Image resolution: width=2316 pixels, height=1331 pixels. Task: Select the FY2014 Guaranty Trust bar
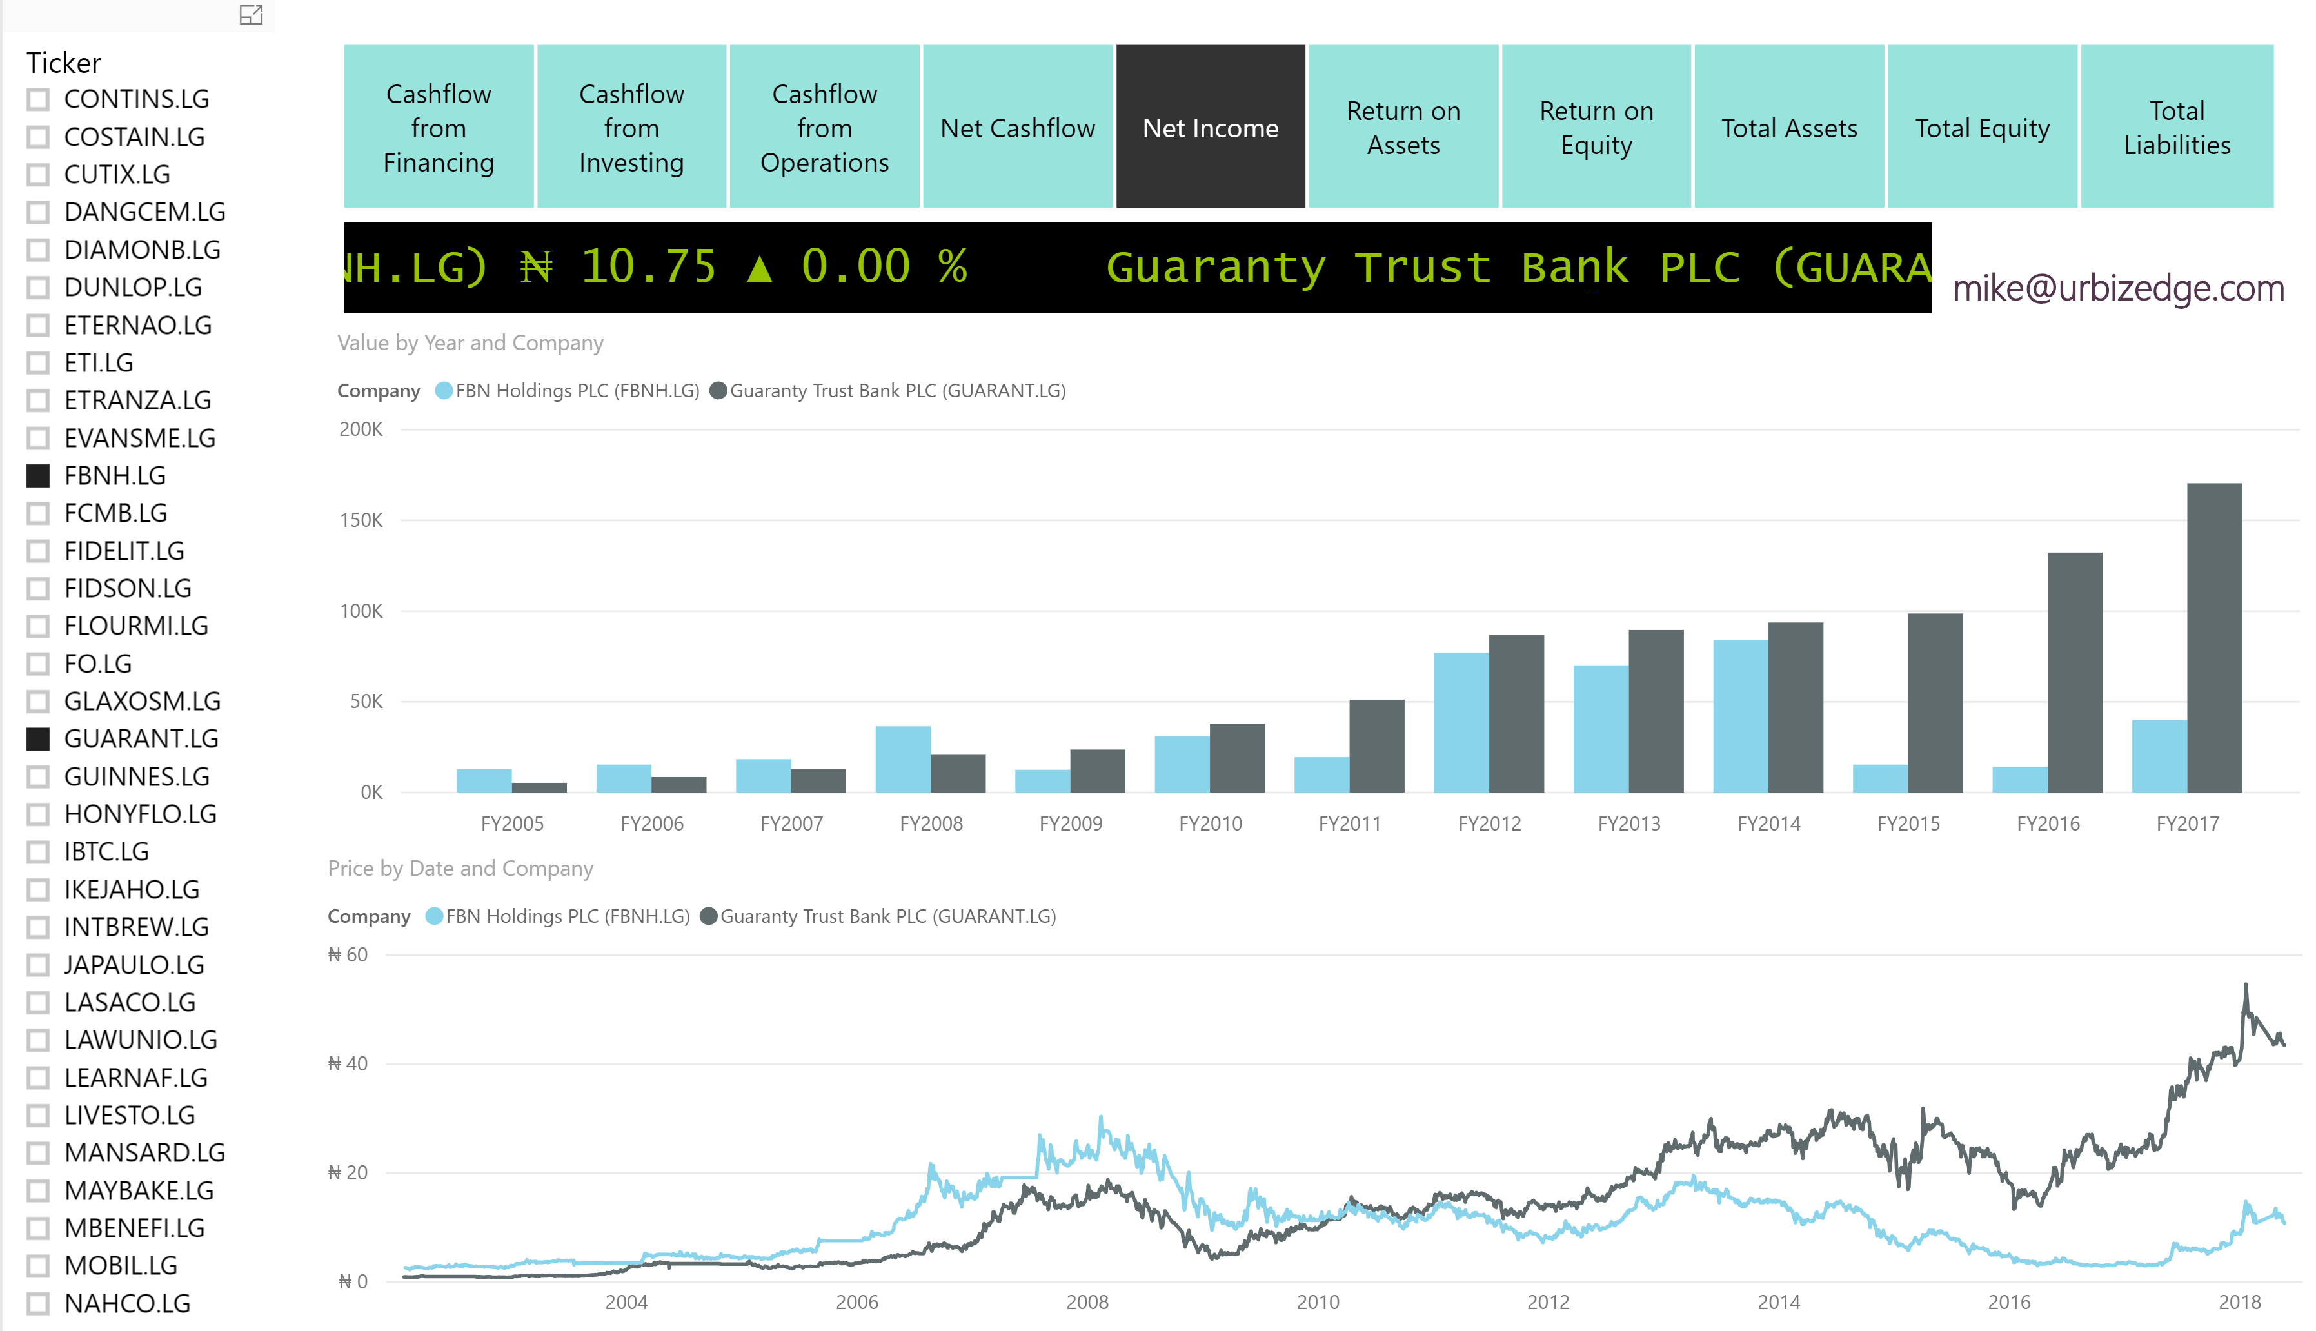pyautogui.click(x=1795, y=707)
